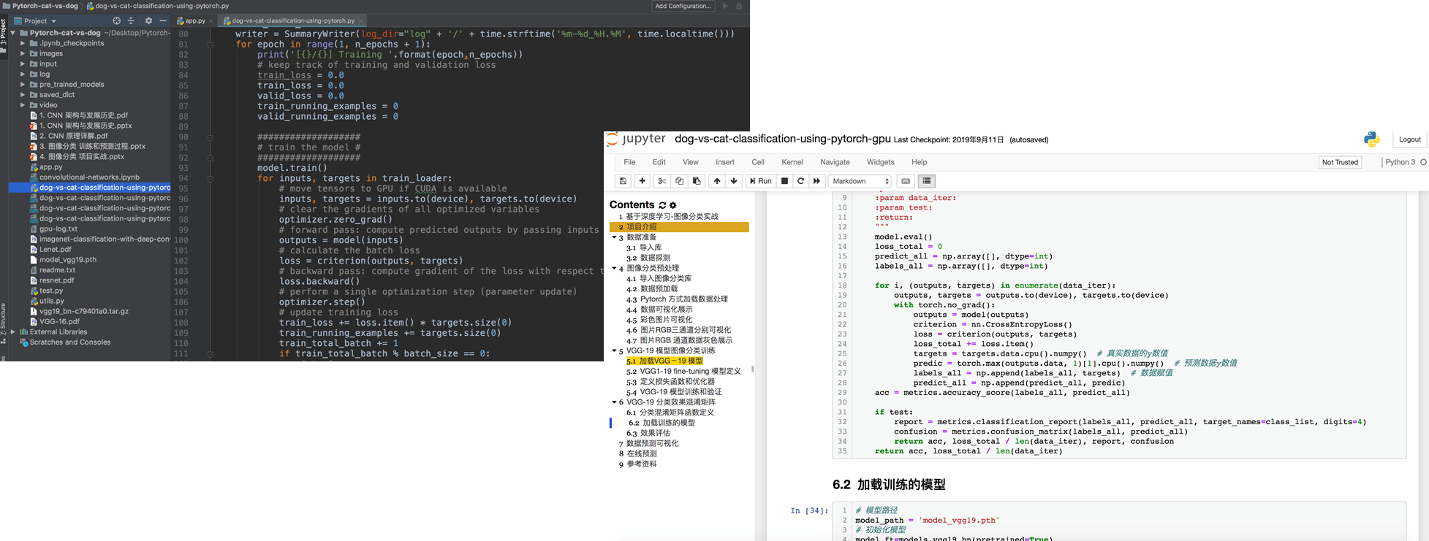This screenshot has width=1429, height=541.
Task: Expand the pre_trained_models folder
Action: 23,85
